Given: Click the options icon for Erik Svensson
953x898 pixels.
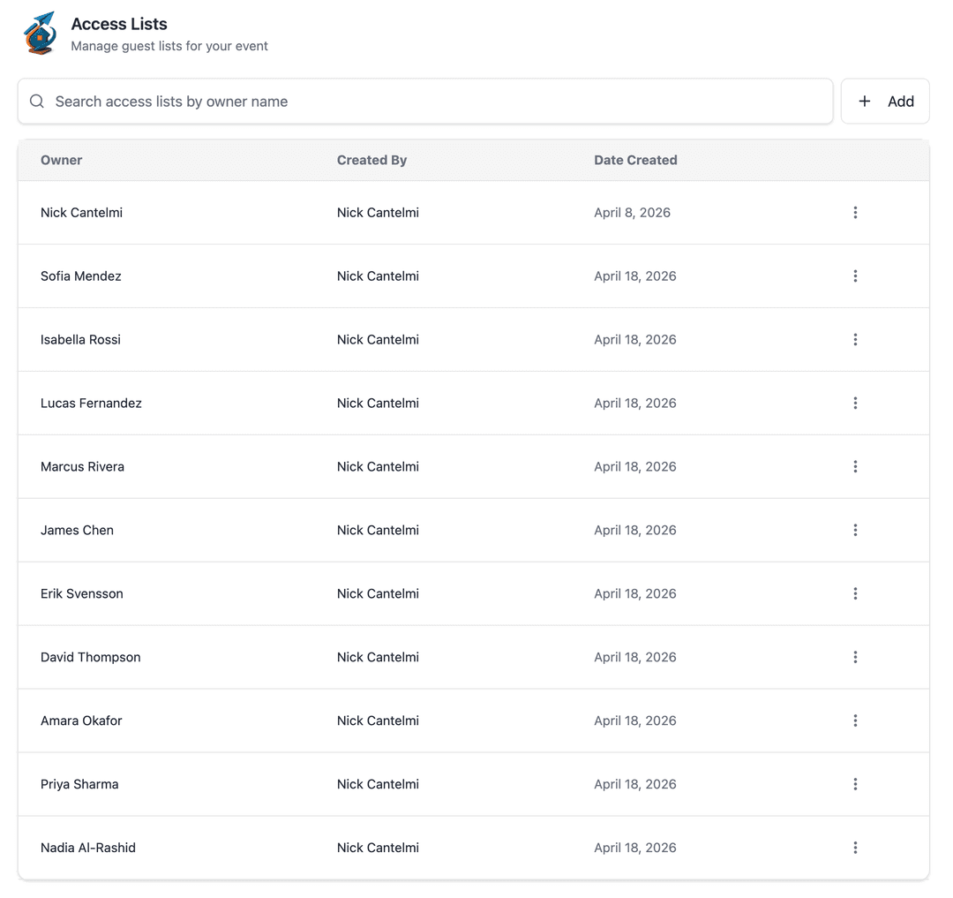Looking at the screenshot, I should click(855, 593).
